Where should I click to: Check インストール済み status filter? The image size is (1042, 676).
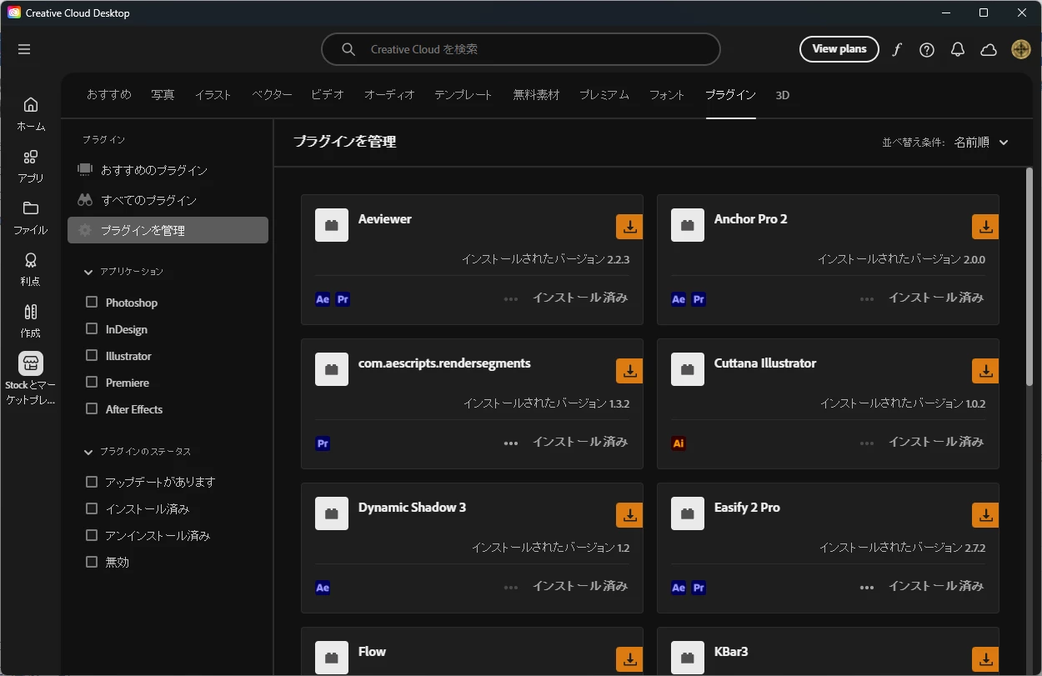[x=93, y=508]
